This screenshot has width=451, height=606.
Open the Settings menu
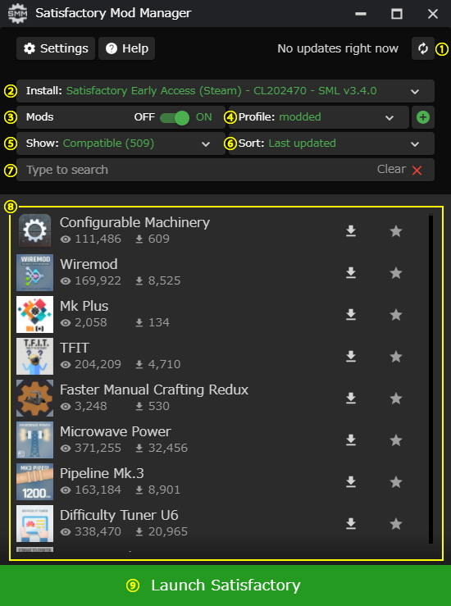pos(56,48)
